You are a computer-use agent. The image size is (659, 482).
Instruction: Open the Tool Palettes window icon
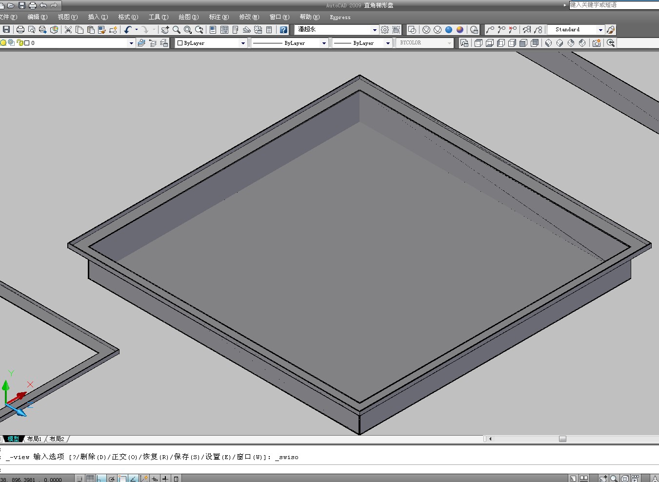pyautogui.click(x=236, y=30)
